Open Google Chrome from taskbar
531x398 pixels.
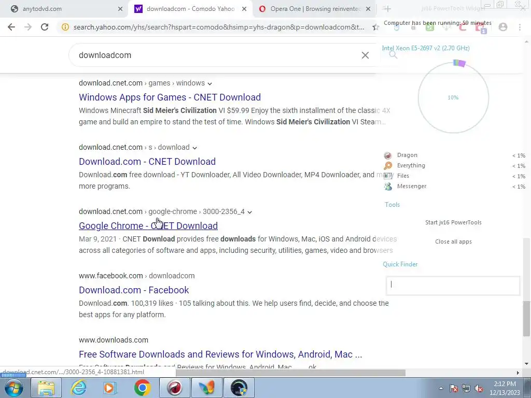[142, 388]
